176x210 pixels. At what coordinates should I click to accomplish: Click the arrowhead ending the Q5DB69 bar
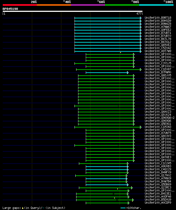point(128,185)
